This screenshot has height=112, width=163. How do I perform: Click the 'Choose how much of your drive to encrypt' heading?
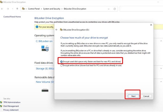point(84,38)
